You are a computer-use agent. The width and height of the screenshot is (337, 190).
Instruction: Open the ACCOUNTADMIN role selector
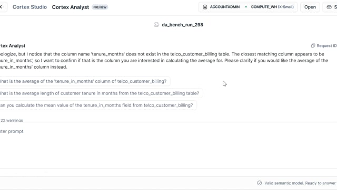pyautogui.click(x=221, y=7)
